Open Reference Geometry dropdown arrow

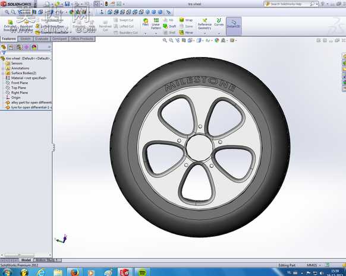(205, 34)
